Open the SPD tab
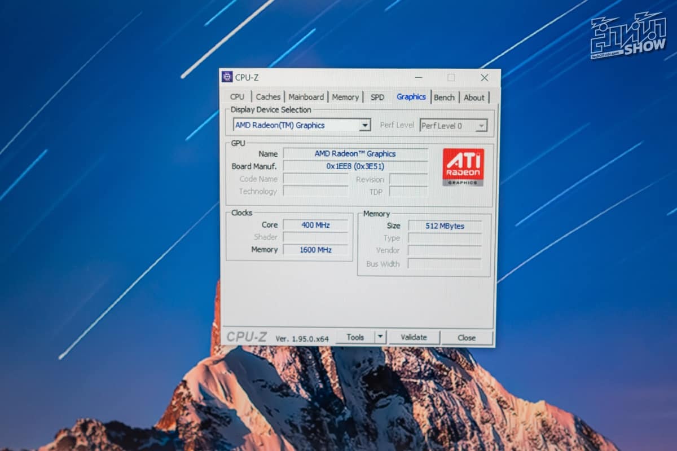Image resolution: width=677 pixels, height=451 pixels. pos(377,97)
